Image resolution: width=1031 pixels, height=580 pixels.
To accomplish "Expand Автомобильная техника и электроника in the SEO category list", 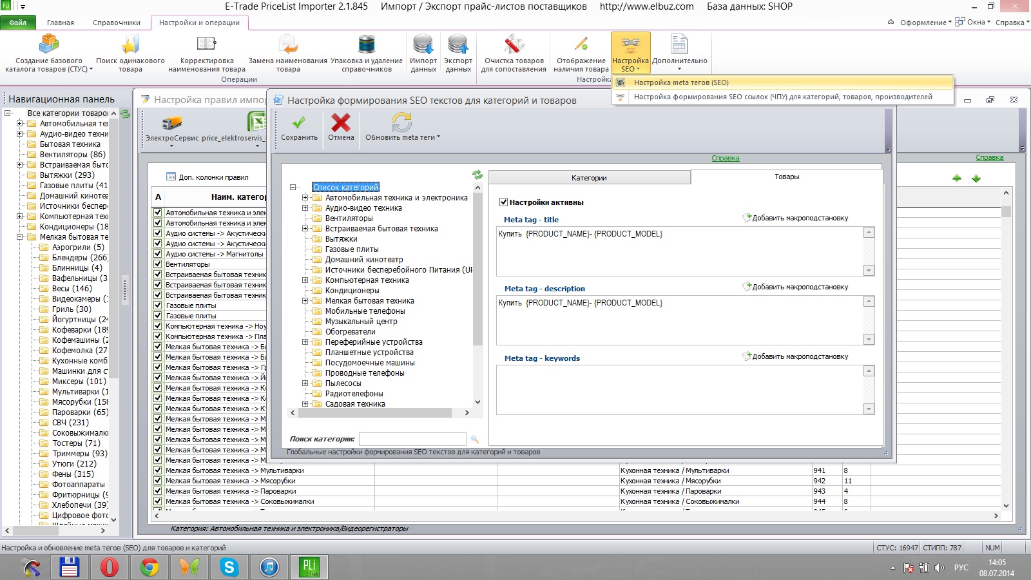I will pyautogui.click(x=305, y=198).
